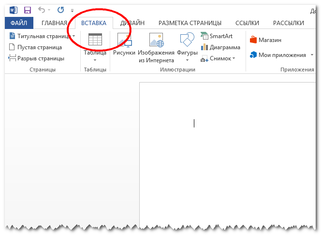Open the Магазин app store
Image resolution: width=321 pixels, height=238 pixels.
coord(270,40)
